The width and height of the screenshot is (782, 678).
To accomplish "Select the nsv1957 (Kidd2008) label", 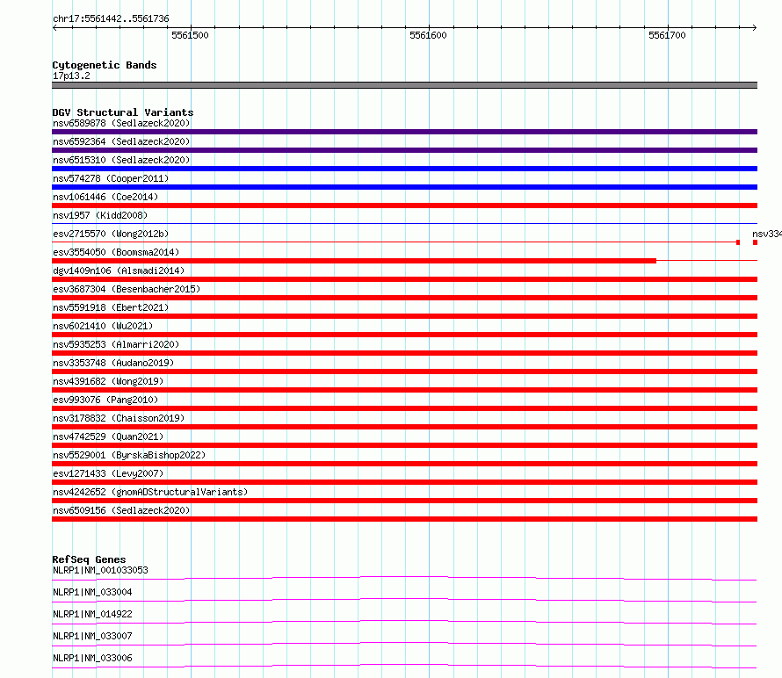I will (100, 215).
